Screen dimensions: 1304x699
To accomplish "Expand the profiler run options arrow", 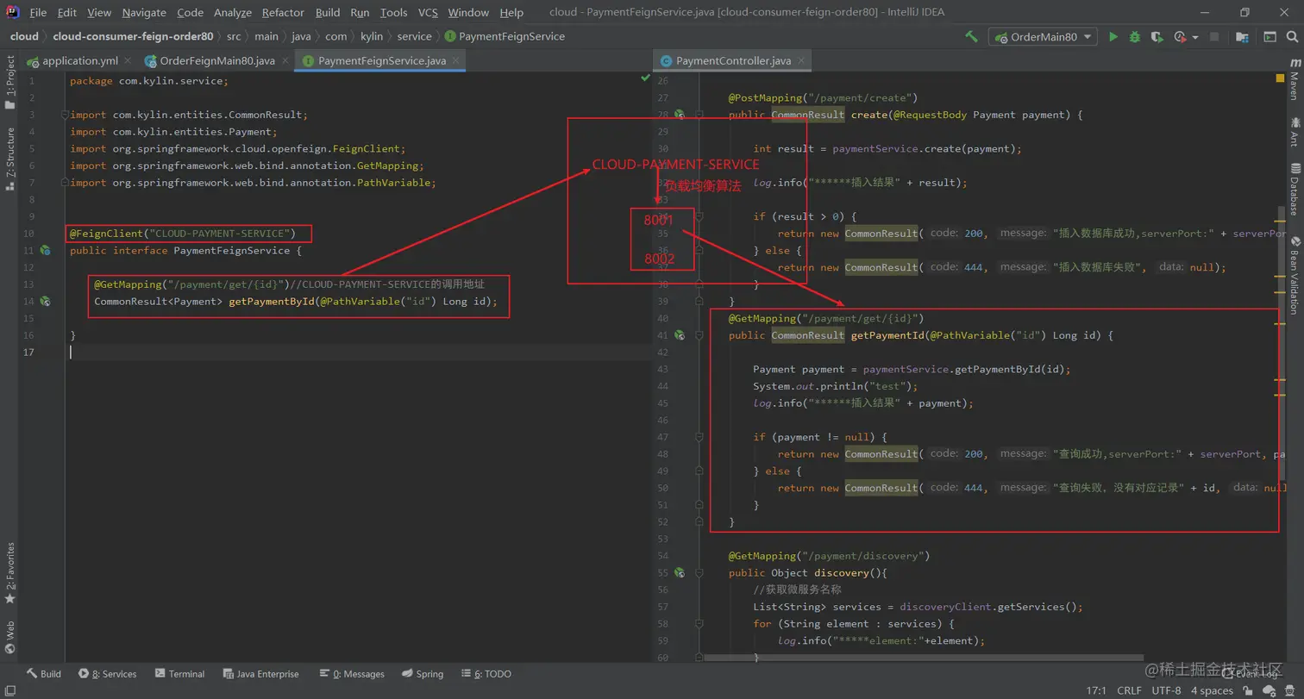I will pyautogui.click(x=1195, y=37).
